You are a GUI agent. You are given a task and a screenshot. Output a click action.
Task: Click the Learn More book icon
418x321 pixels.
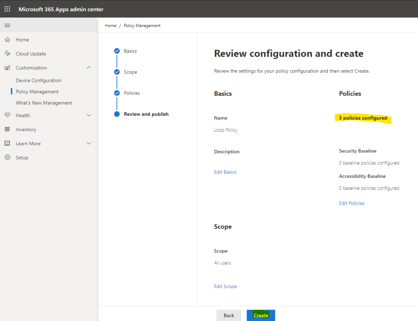(x=7, y=143)
